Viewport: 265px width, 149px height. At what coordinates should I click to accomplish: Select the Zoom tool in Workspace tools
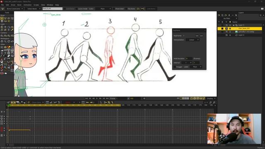click(x=5, y=41)
